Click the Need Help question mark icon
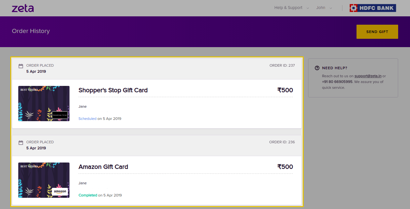The image size is (410, 209). (x=317, y=68)
